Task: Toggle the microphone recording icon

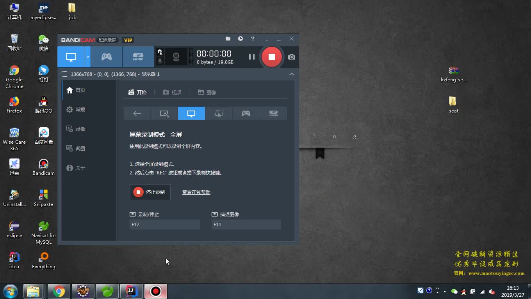Action: pyautogui.click(x=160, y=62)
